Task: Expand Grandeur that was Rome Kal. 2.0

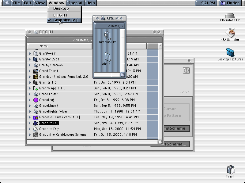Action: 29,77
